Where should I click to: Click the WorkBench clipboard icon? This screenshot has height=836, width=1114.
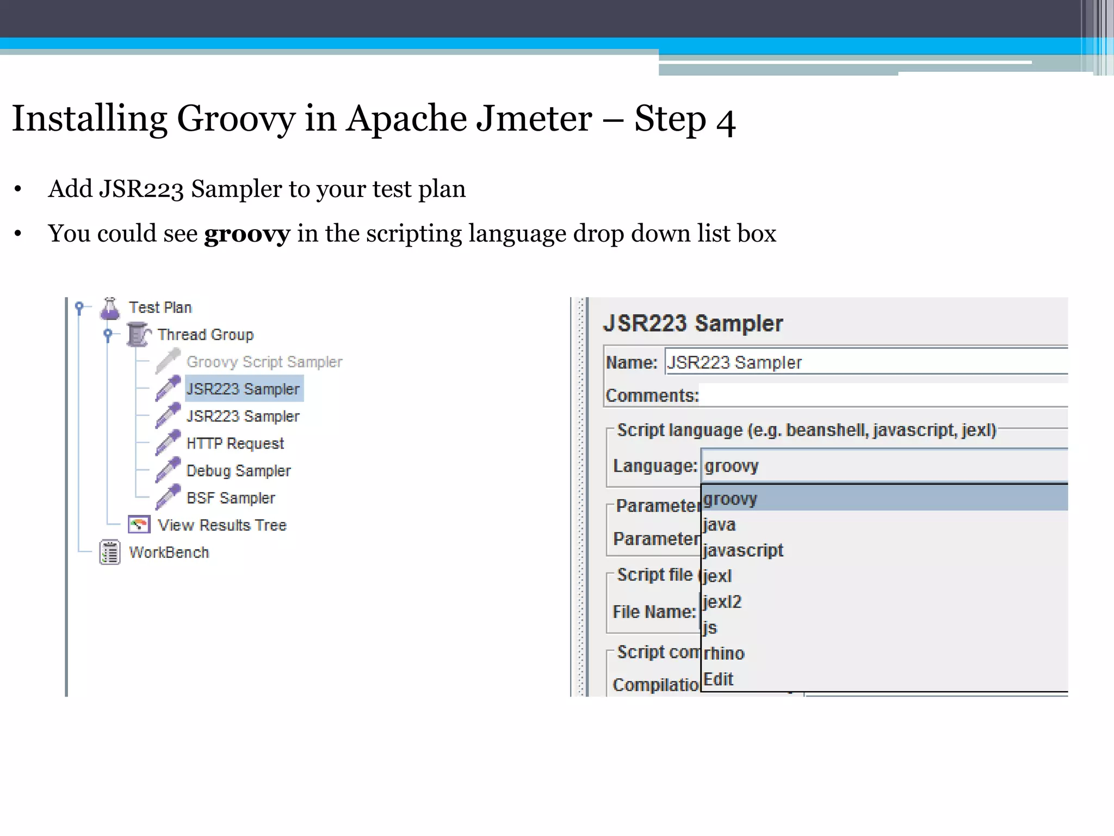tap(110, 552)
